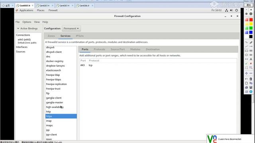Select the highlighter pen tool in annotation palette

click(251, 43)
